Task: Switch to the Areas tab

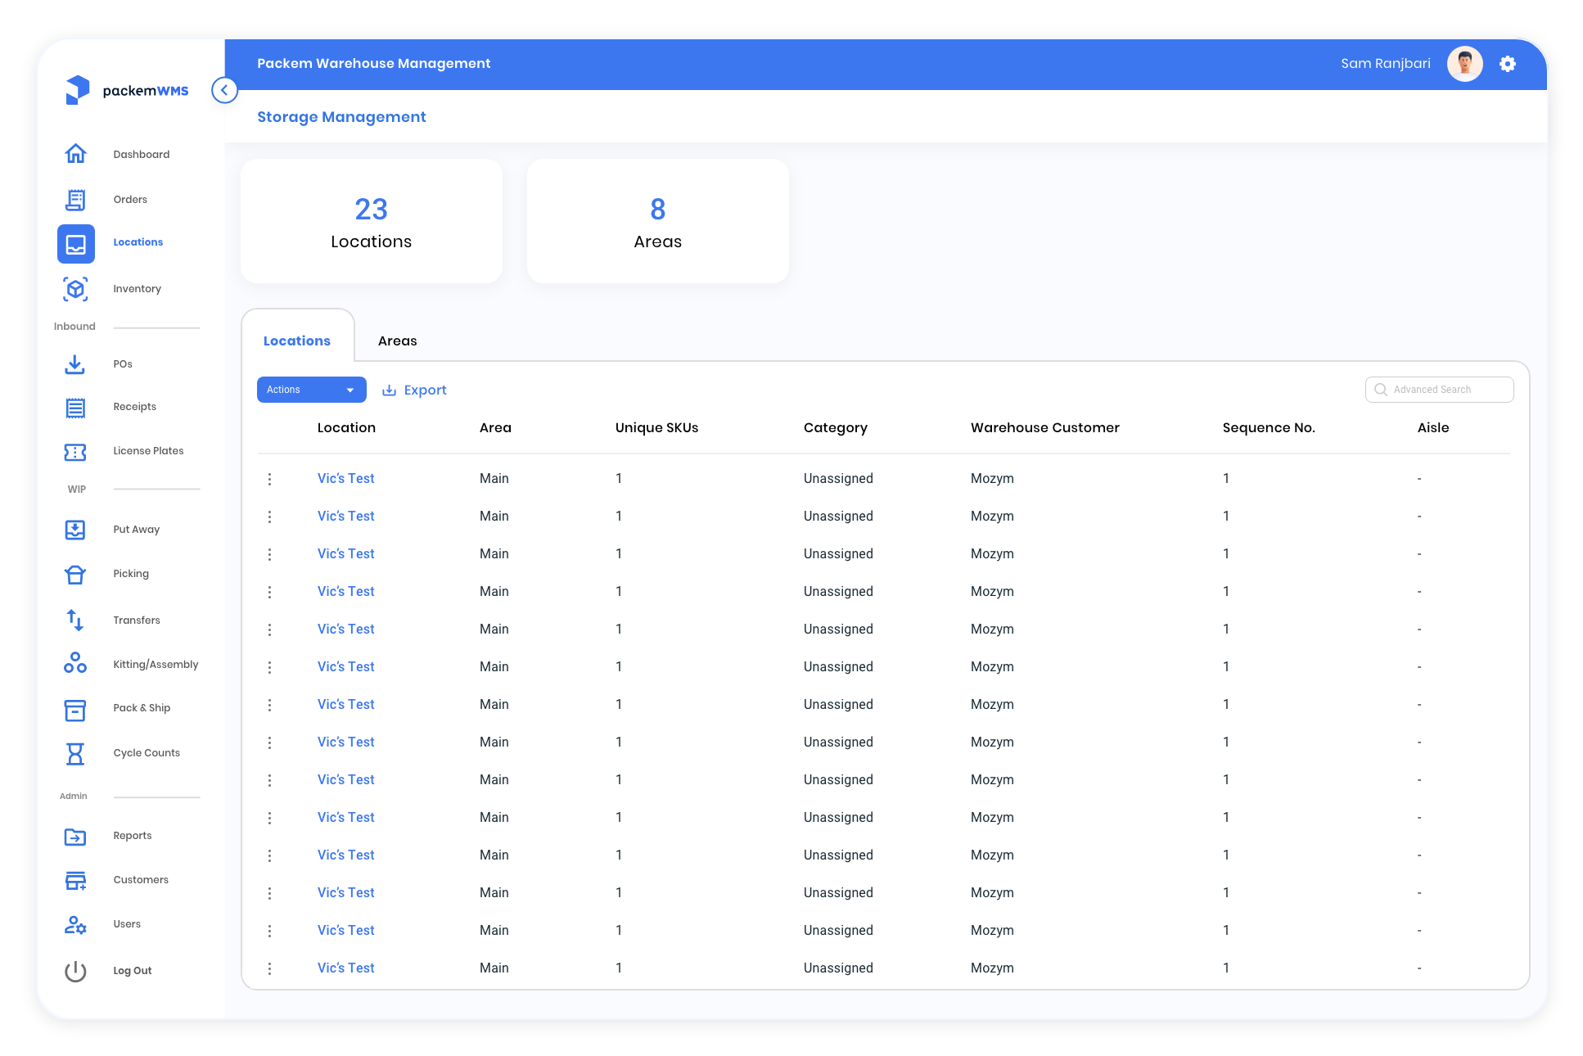Action: pyautogui.click(x=398, y=341)
